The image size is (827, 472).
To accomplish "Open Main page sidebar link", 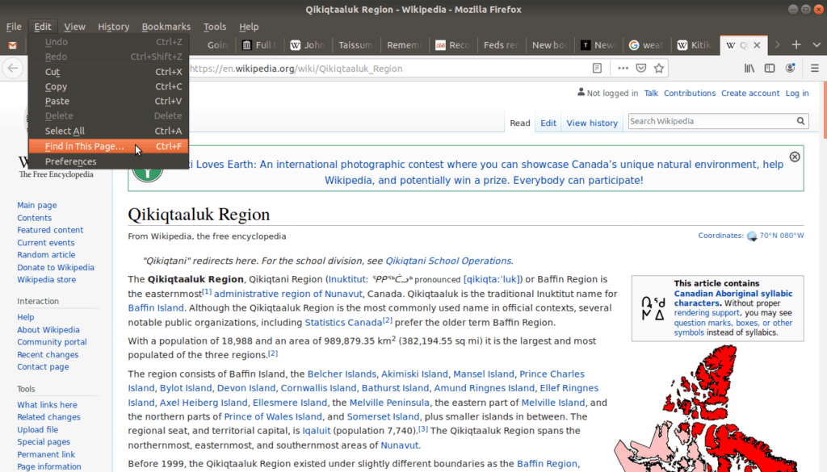I will (37, 206).
